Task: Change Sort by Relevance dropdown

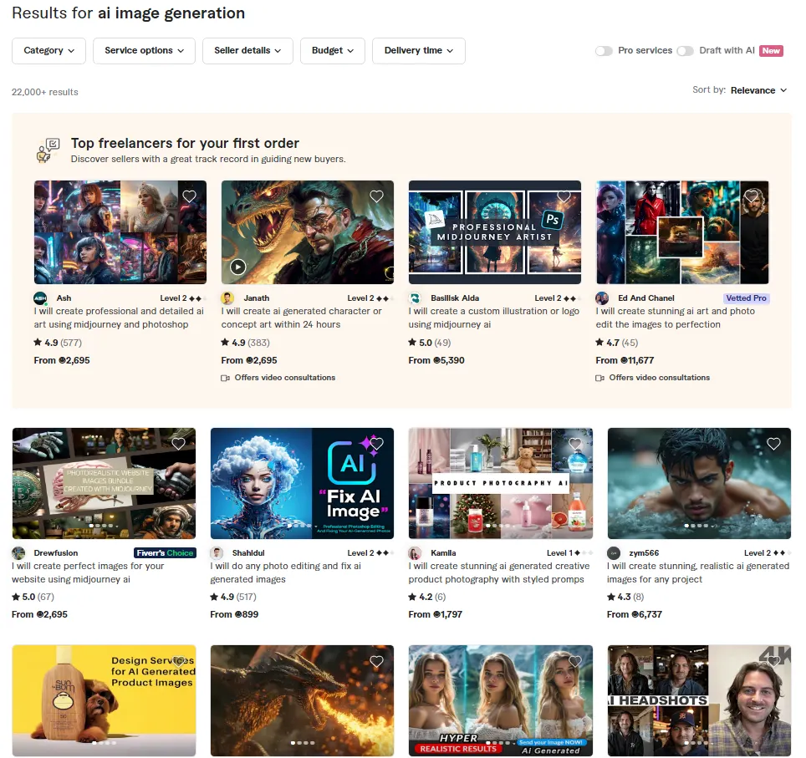Action: 758,90
